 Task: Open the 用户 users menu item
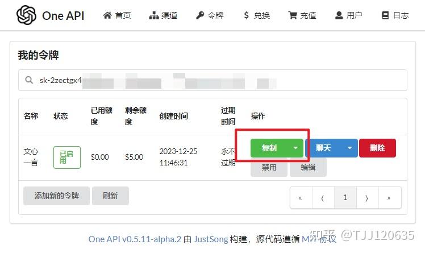349,15
